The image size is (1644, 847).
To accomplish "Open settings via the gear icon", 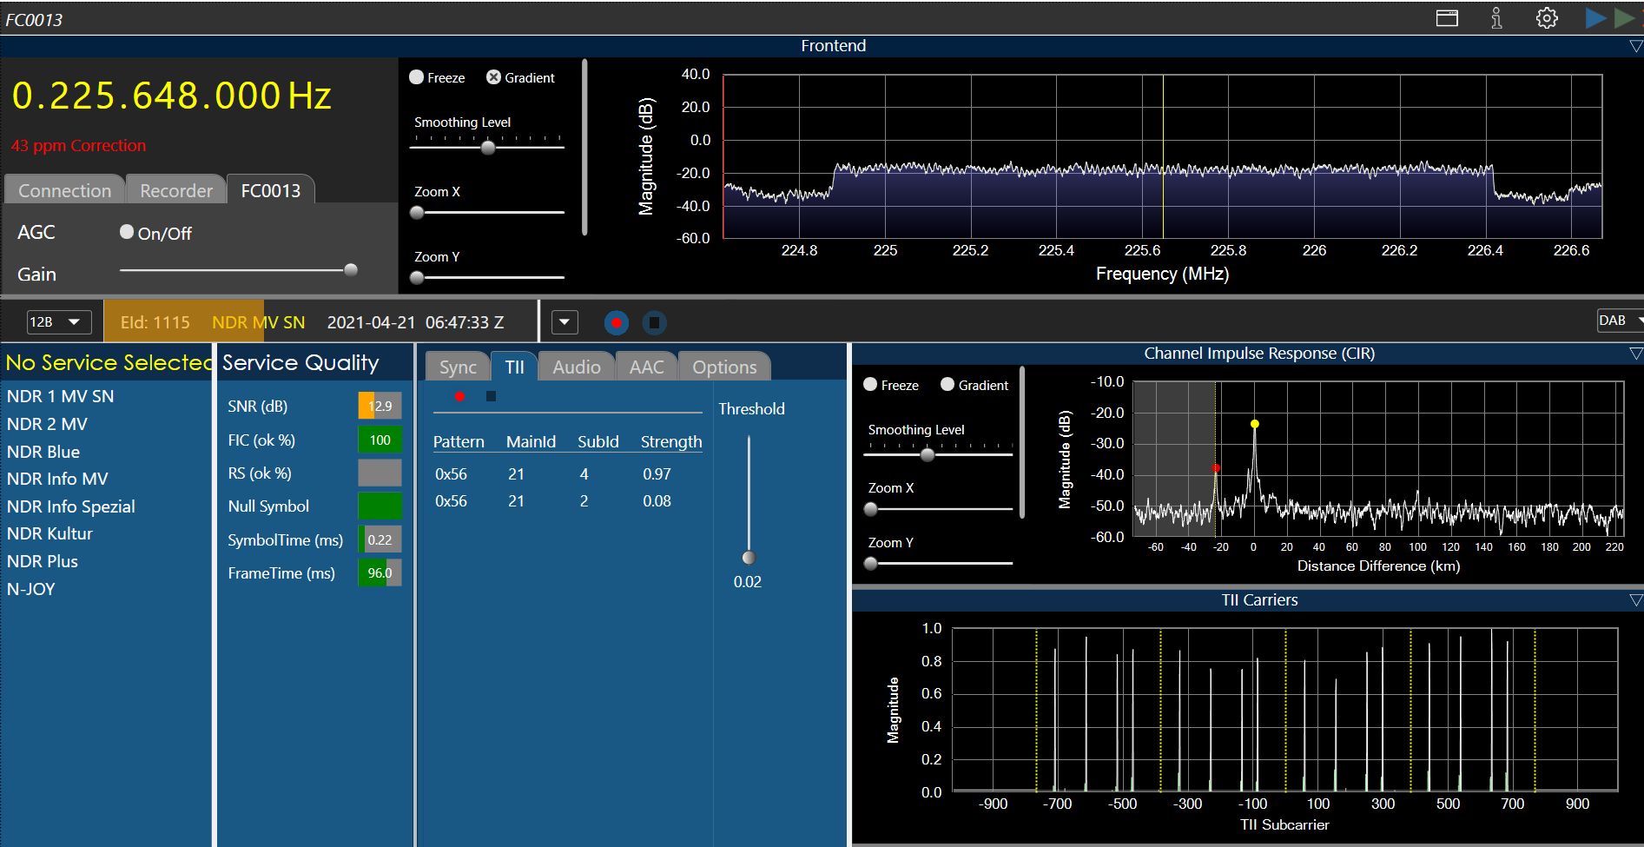I will 1547,18.
